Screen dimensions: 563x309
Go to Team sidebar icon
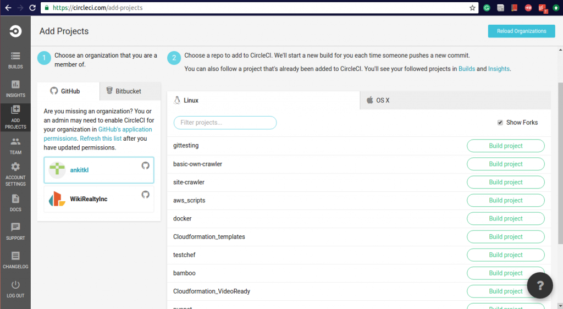coord(15,142)
